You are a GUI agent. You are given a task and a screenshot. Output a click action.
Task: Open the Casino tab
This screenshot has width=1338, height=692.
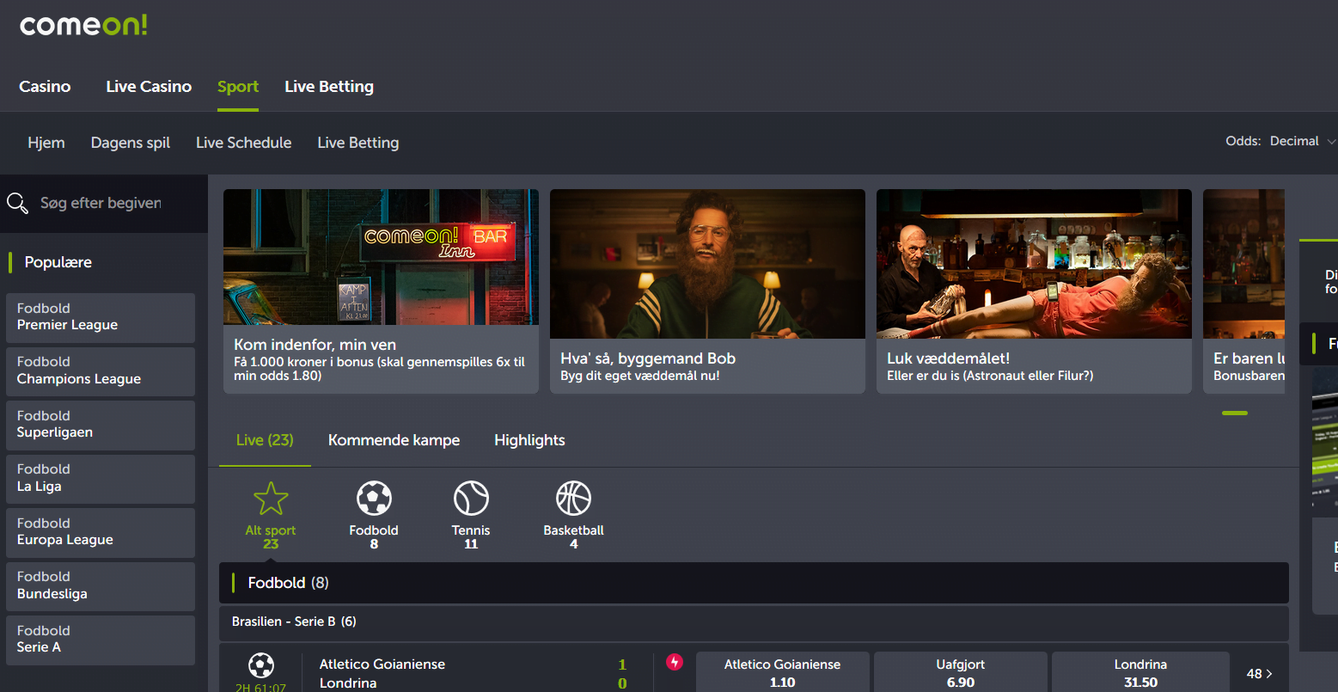[45, 87]
